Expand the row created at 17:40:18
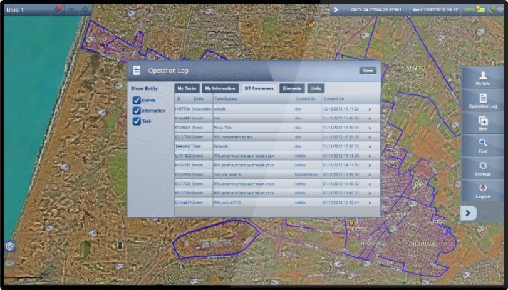508x290 pixels. point(370,119)
